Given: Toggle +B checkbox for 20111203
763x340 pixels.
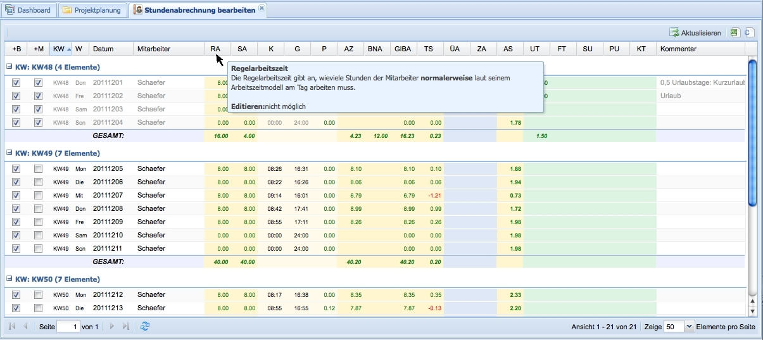Looking at the screenshot, I should tap(16, 109).
